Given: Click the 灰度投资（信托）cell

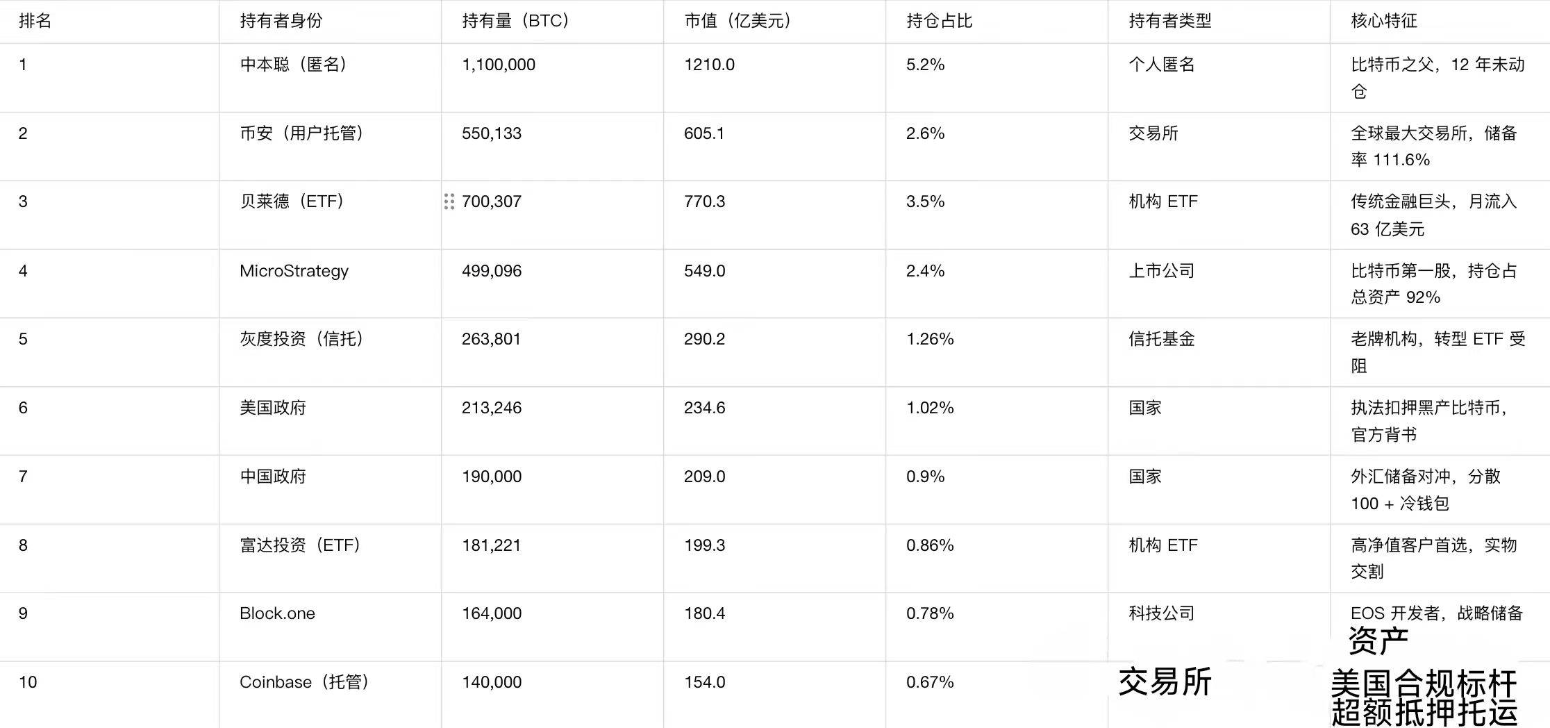Looking at the screenshot, I should coord(301,339).
